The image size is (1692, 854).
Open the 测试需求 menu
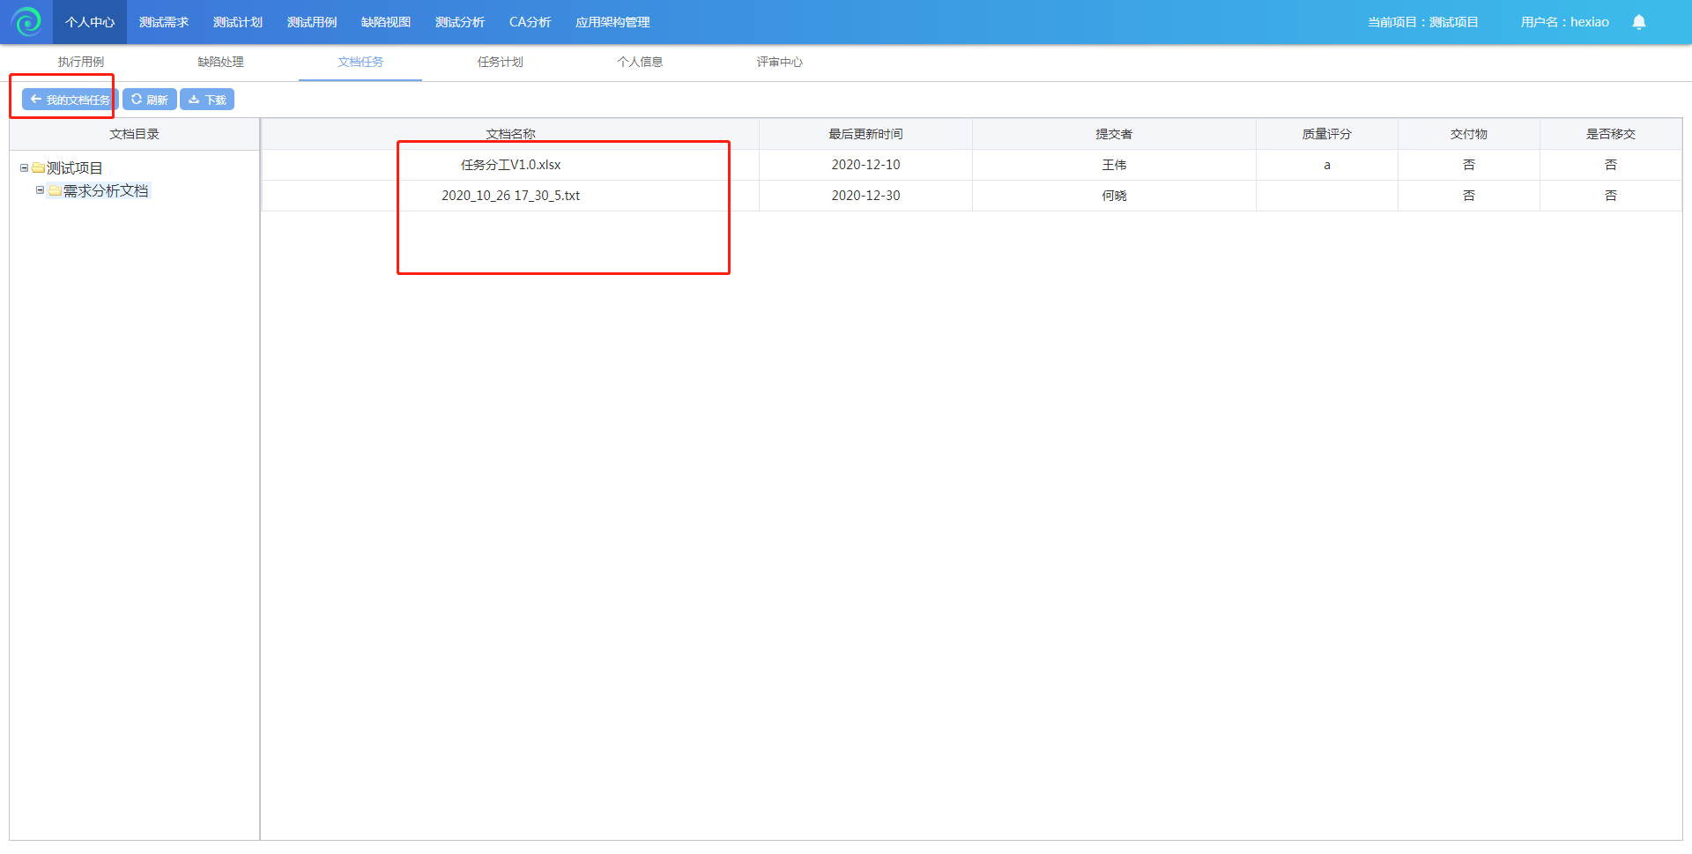coord(164,22)
